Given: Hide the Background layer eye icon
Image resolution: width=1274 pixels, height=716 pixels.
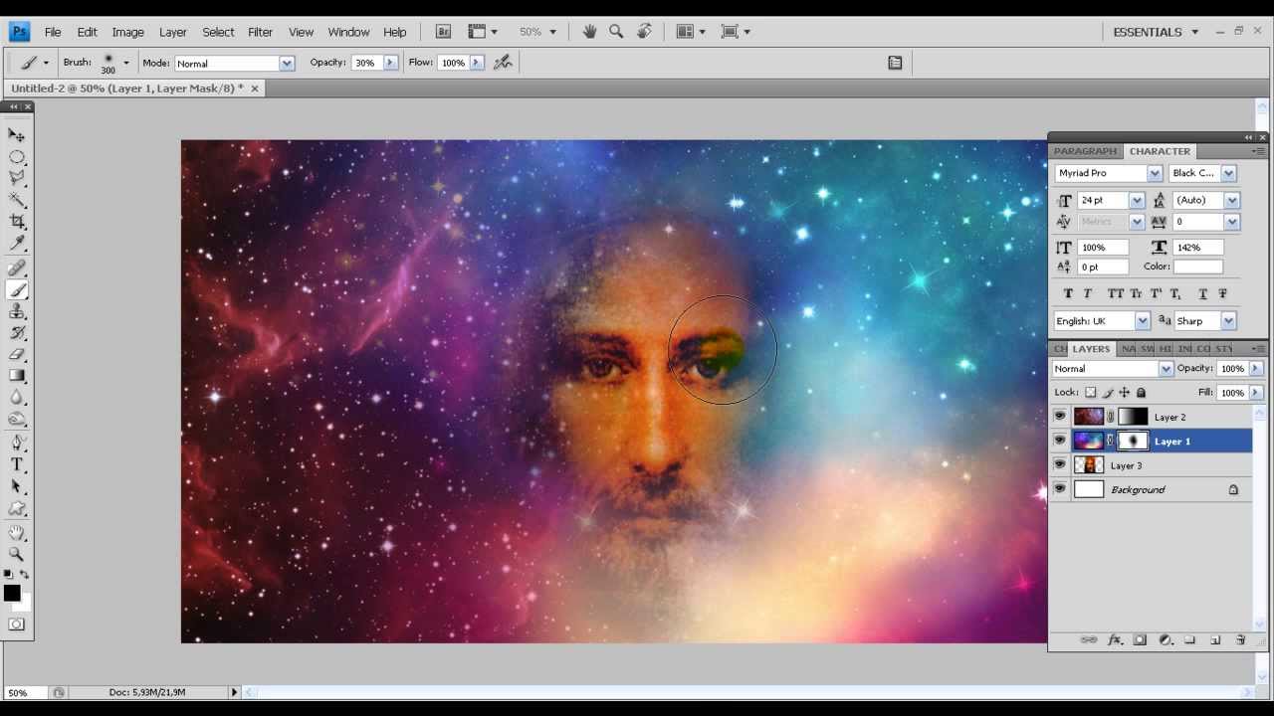Looking at the screenshot, I should click(1060, 489).
